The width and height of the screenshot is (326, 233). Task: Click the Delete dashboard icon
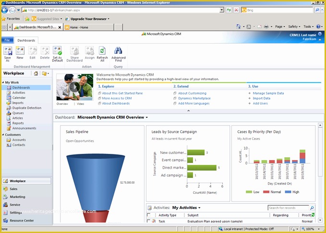[45, 51]
